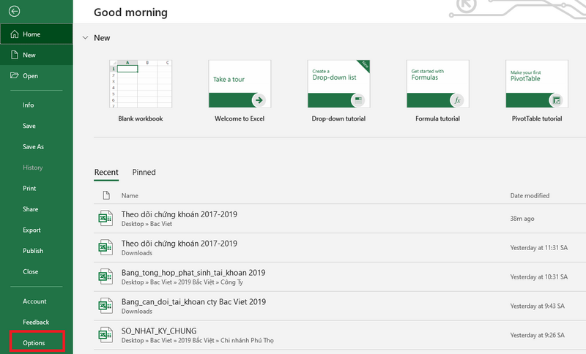Open the Account page

34,301
